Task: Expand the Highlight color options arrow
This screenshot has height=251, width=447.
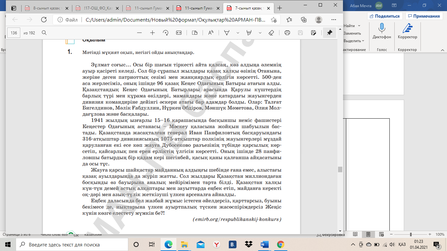Action: [260, 33]
